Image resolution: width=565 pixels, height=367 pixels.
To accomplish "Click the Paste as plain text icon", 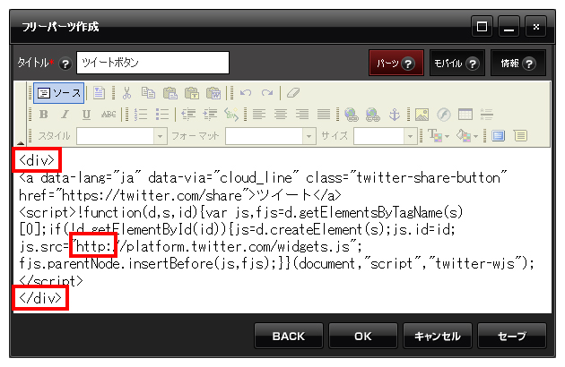I will pyautogui.click(x=192, y=93).
